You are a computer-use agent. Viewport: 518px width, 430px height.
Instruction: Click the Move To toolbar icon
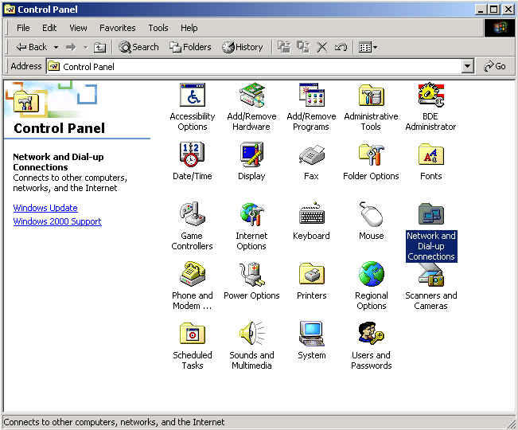(x=284, y=47)
